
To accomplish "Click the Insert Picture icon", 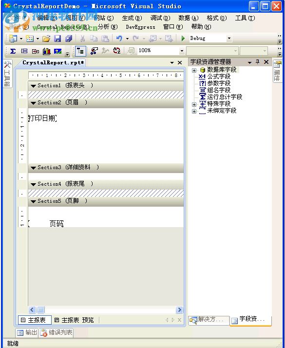I will click(57, 51).
